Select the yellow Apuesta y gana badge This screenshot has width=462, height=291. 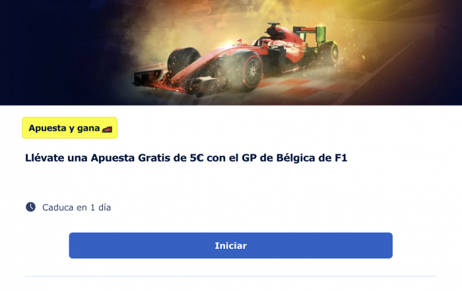(x=70, y=128)
